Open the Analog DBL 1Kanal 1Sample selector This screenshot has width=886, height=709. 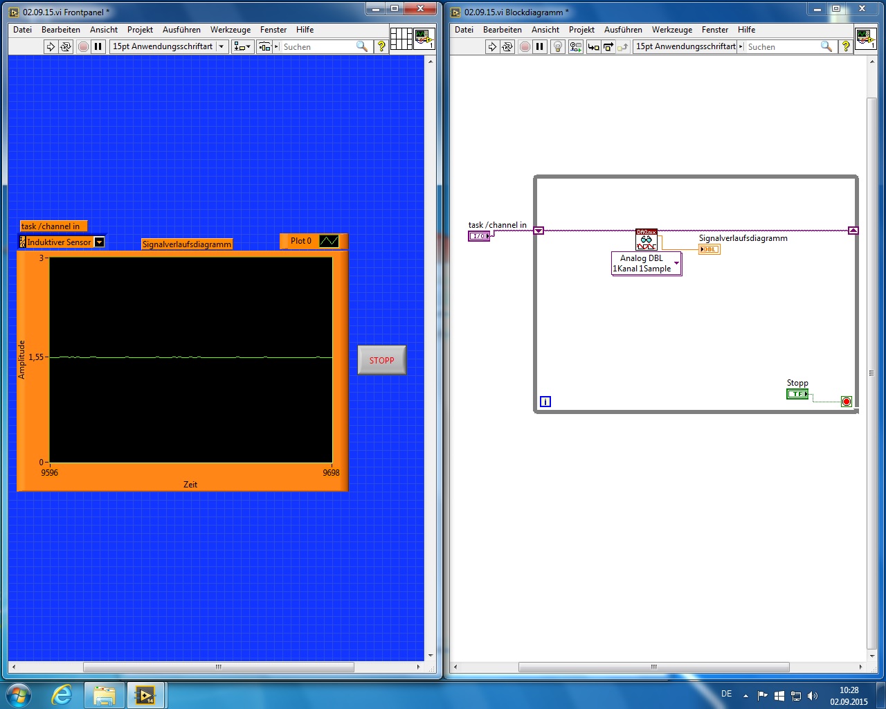647,264
